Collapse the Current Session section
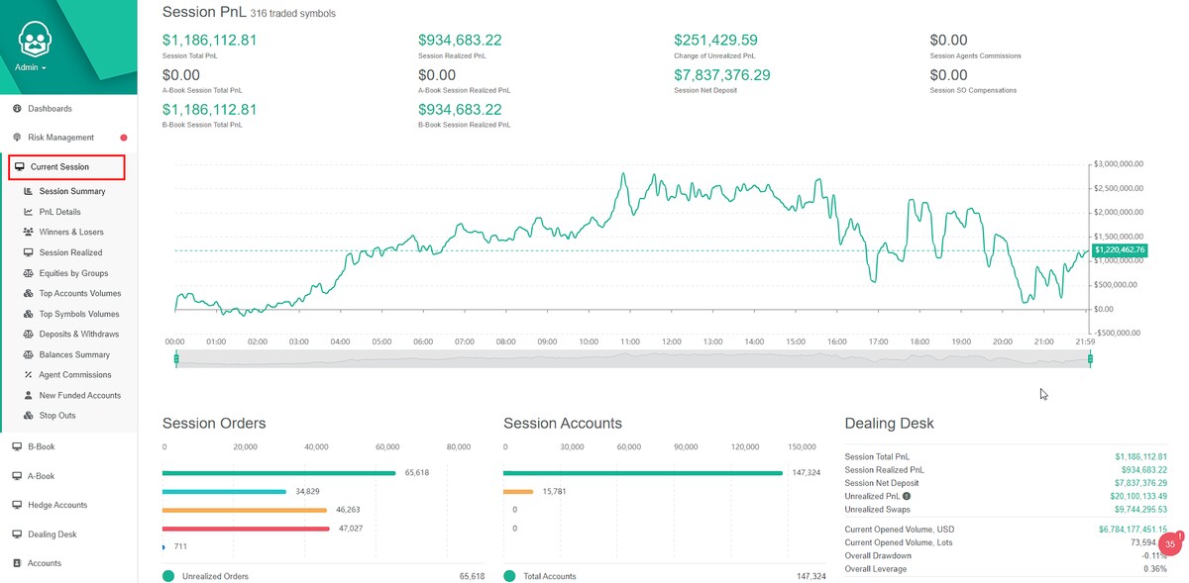 point(59,166)
